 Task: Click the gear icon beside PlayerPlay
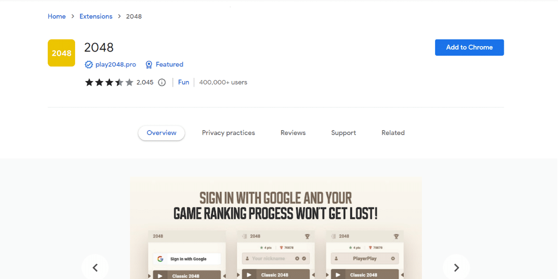393,258
